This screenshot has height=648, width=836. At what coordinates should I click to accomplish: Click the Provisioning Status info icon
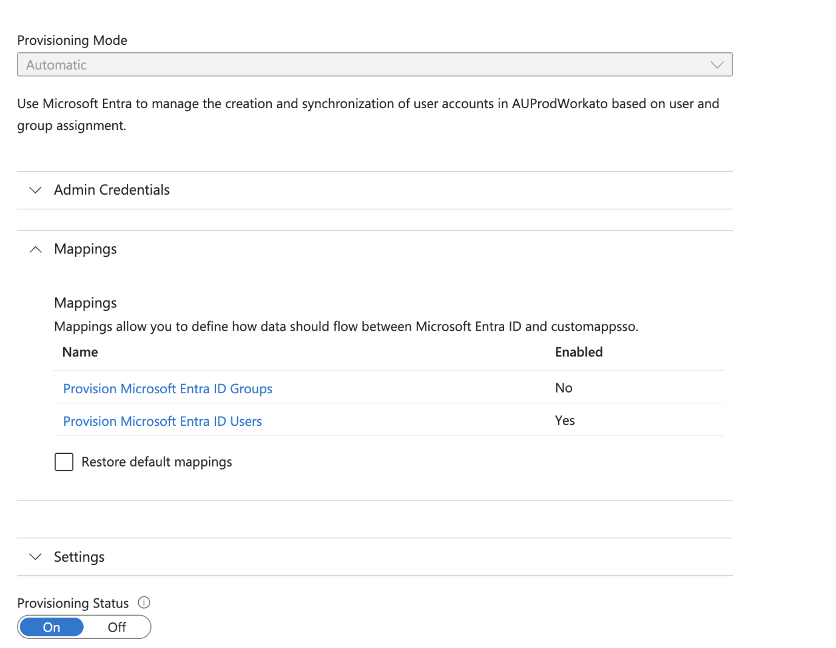click(x=144, y=602)
